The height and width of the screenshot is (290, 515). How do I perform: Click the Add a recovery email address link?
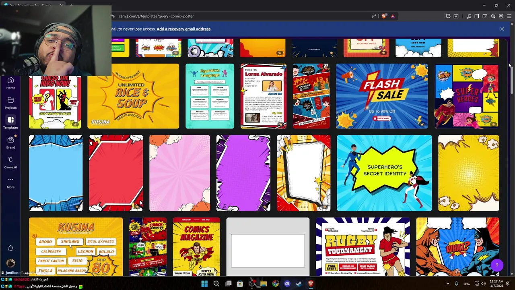pos(183,29)
